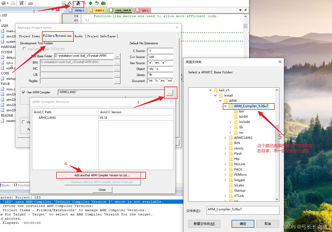This screenshot has height=232, width=332.
Task: Open the main.c editor tab
Action: [97, 10]
